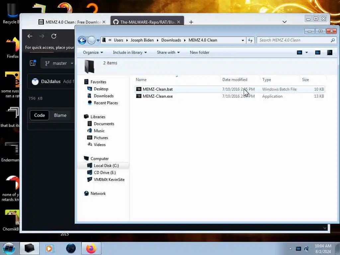Expand the address bar history dropdown

[x=243, y=40]
